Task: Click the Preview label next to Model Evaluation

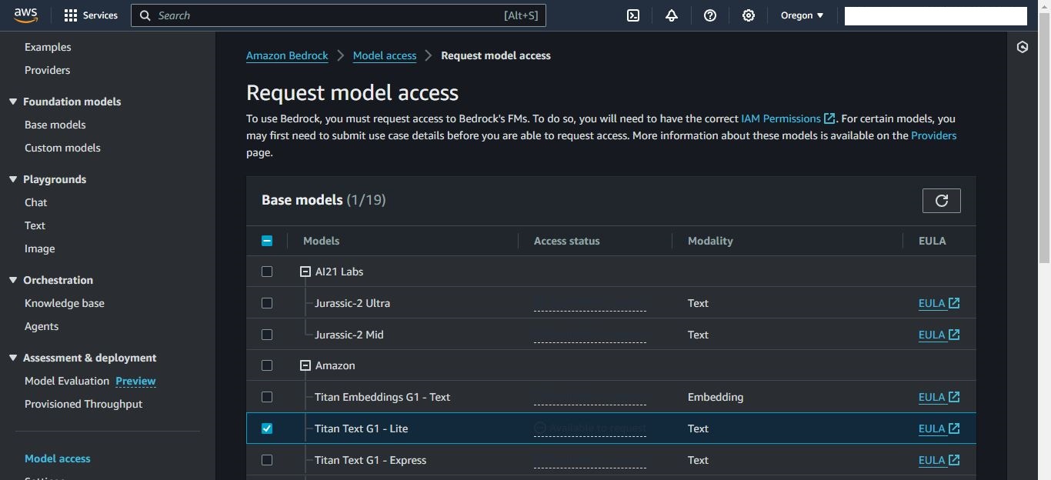Action: (x=135, y=381)
